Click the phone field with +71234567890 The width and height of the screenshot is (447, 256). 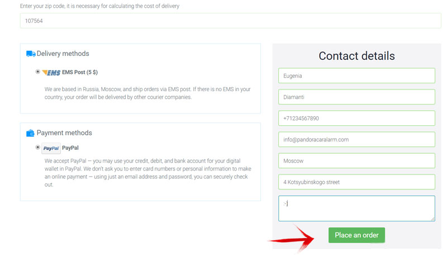tap(356, 118)
